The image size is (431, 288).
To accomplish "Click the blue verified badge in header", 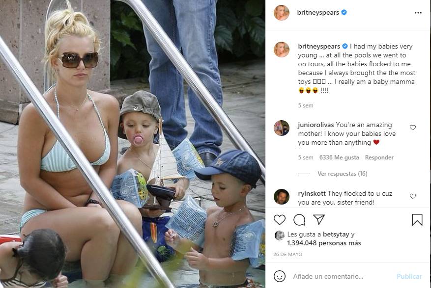I will point(344,12).
